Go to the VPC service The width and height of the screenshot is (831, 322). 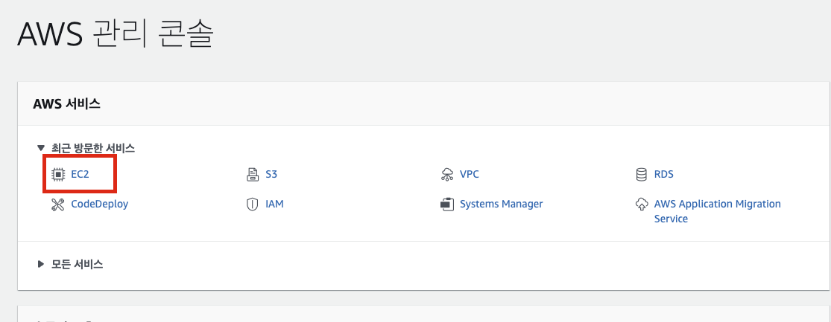470,174
